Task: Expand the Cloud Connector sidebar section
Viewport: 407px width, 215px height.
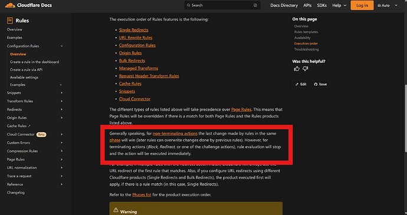Action: (61, 135)
